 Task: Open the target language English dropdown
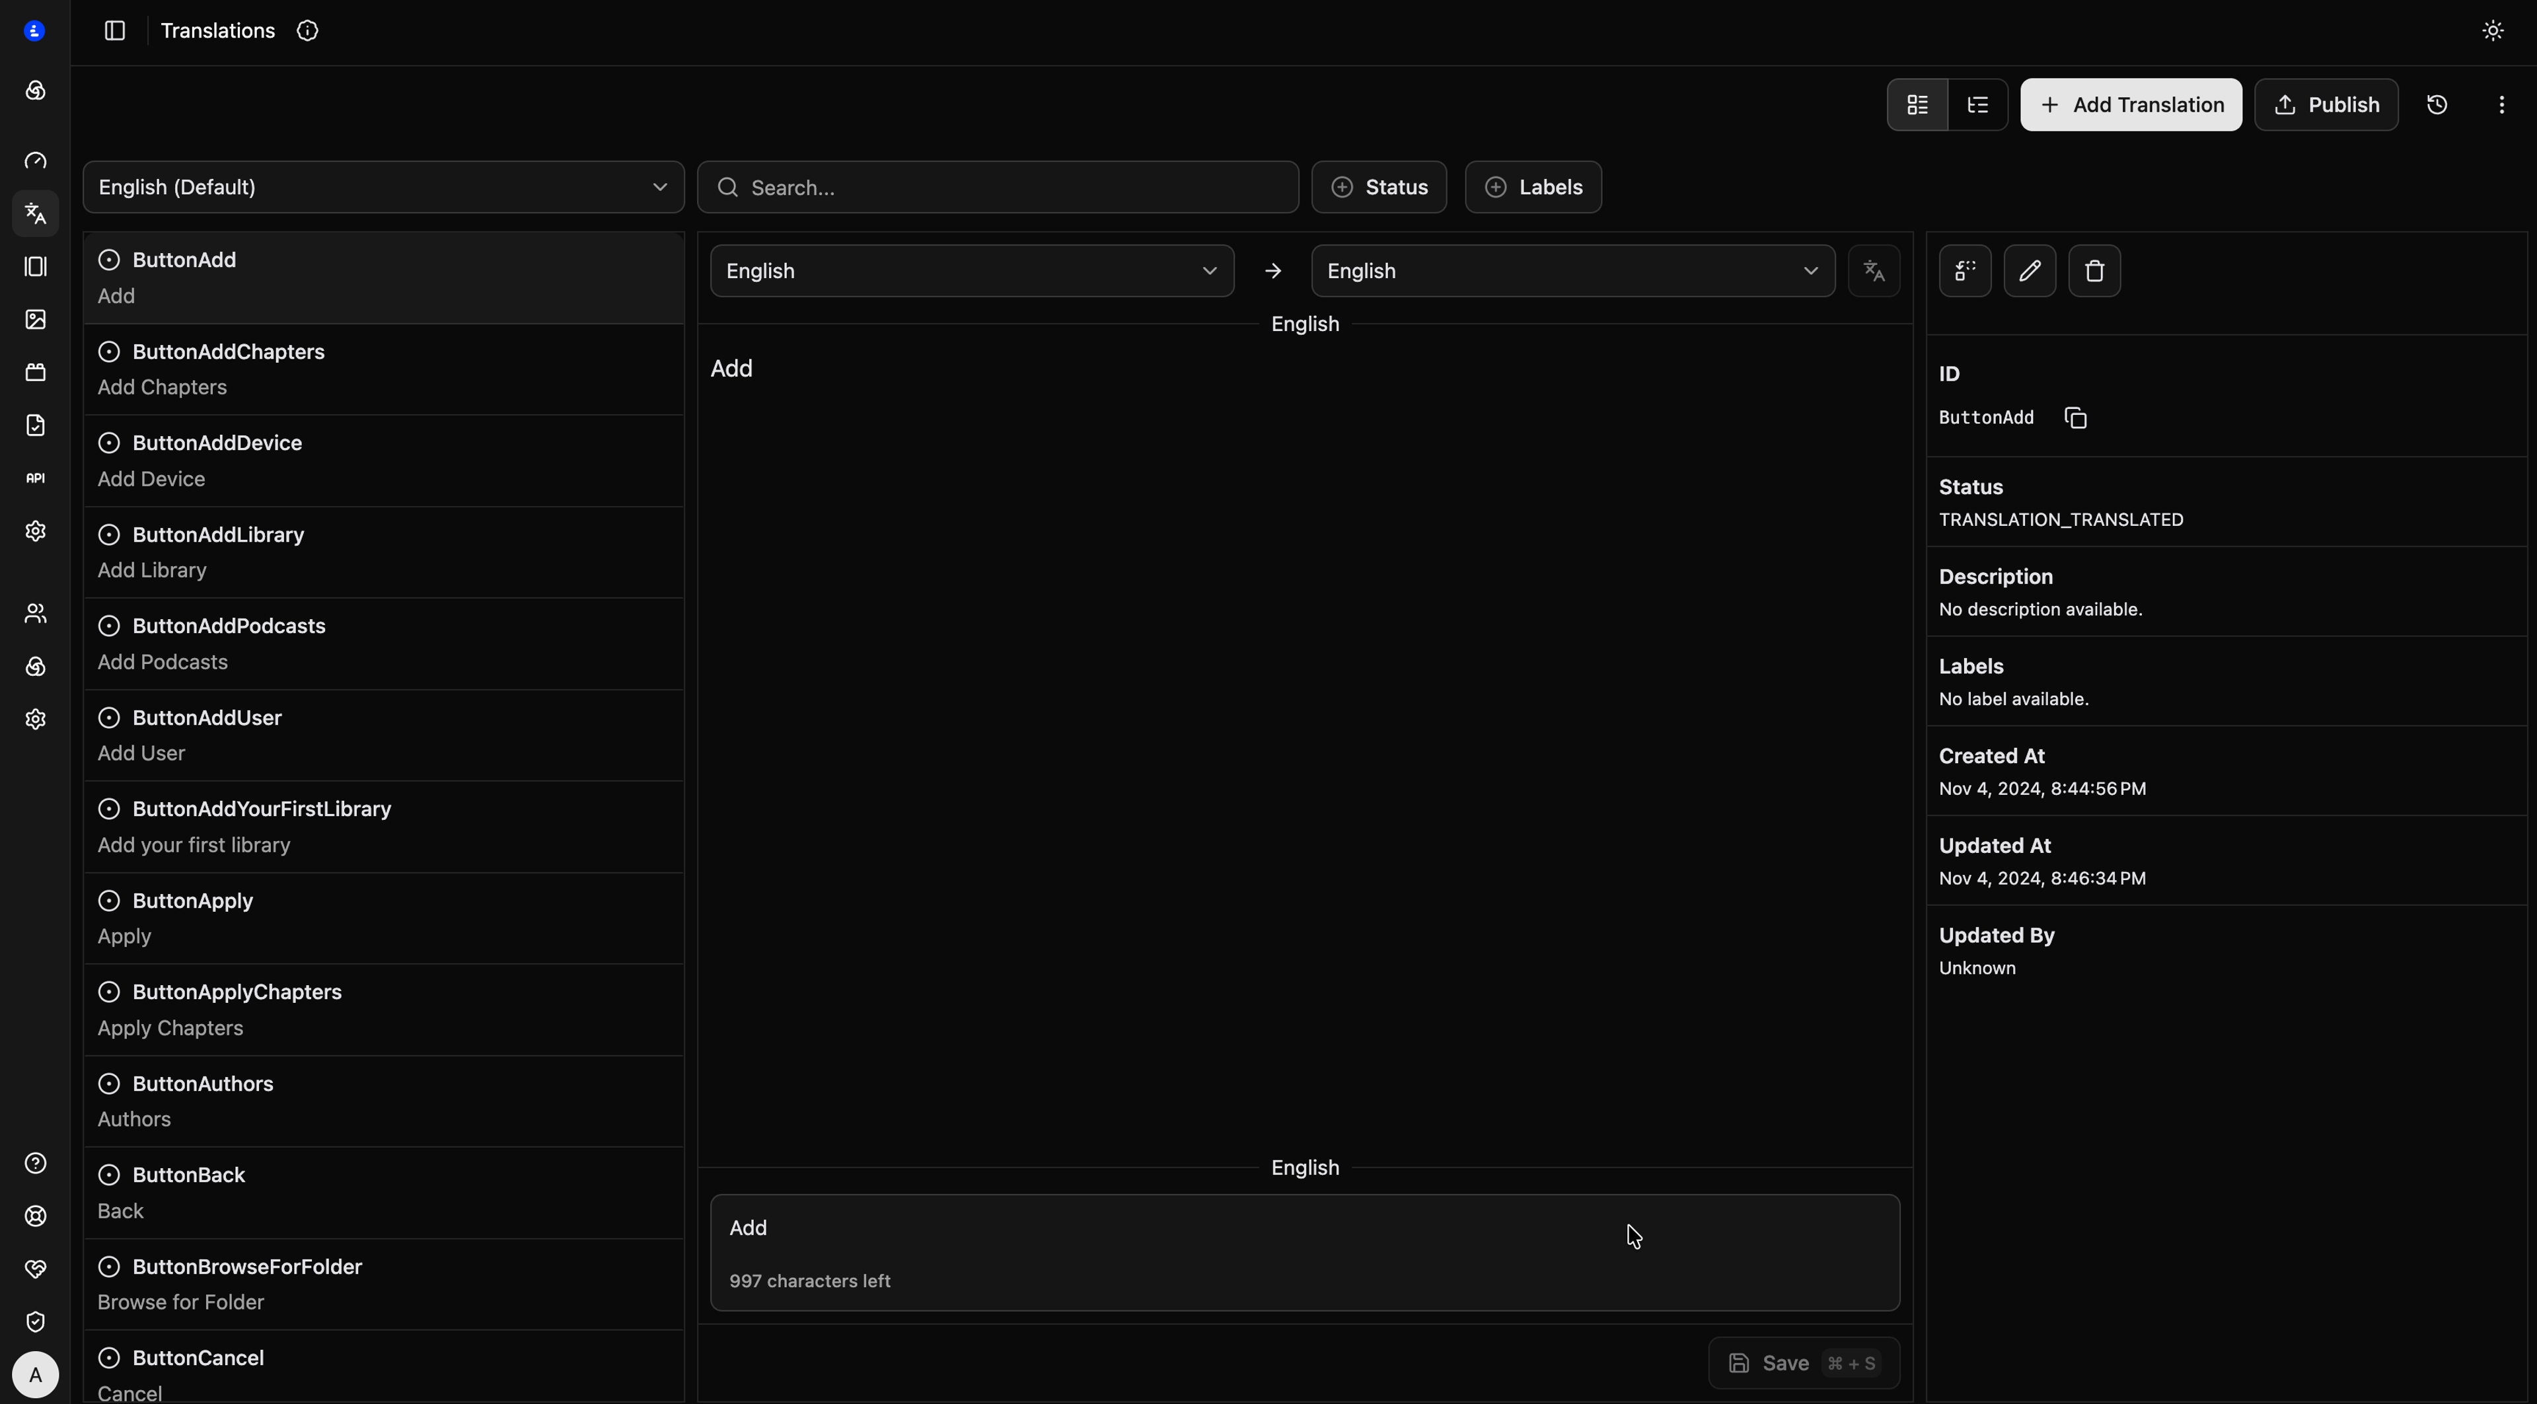(1573, 271)
